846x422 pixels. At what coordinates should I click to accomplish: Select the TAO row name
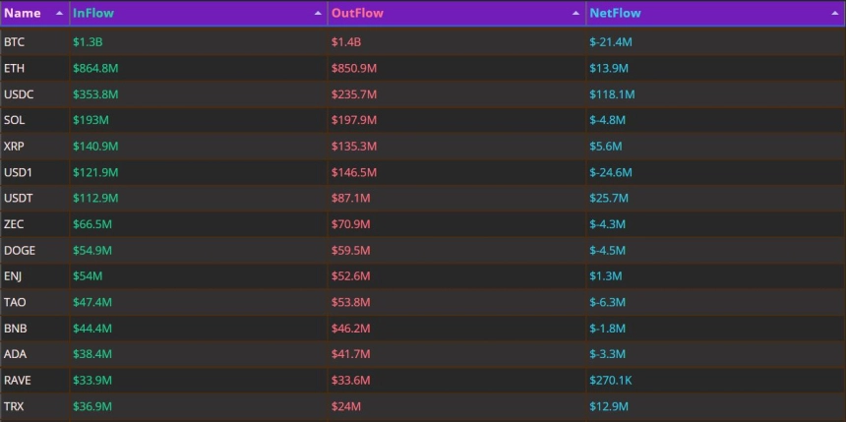[15, 302]
